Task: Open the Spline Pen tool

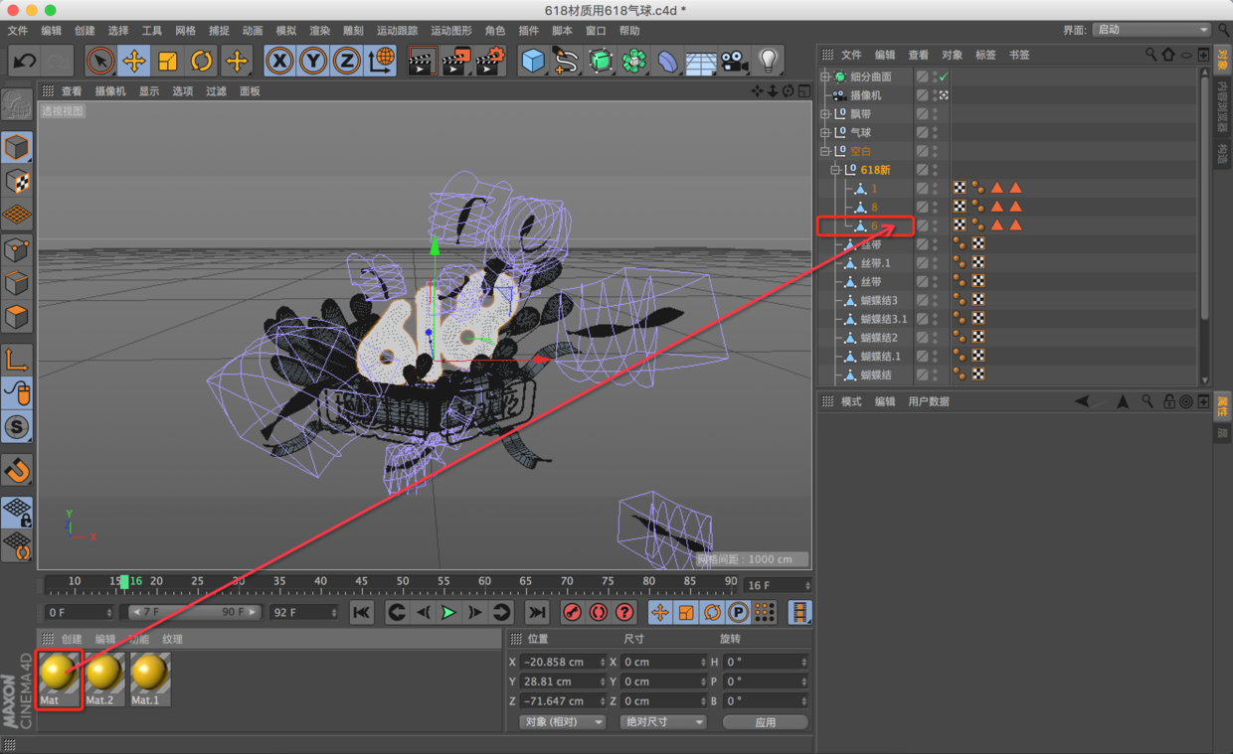Action: pyautogui.click(x=567, y=61)
